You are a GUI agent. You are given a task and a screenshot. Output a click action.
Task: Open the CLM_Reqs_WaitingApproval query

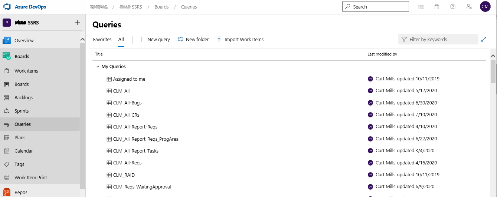pyautogui.click(x=142, y=187)
